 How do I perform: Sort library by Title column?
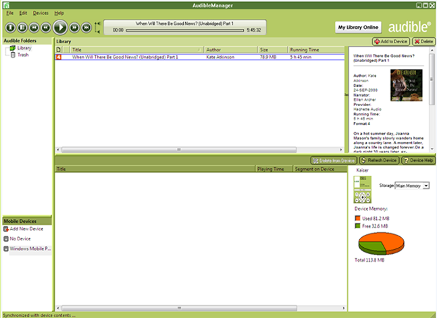click(x=136, y=49)
